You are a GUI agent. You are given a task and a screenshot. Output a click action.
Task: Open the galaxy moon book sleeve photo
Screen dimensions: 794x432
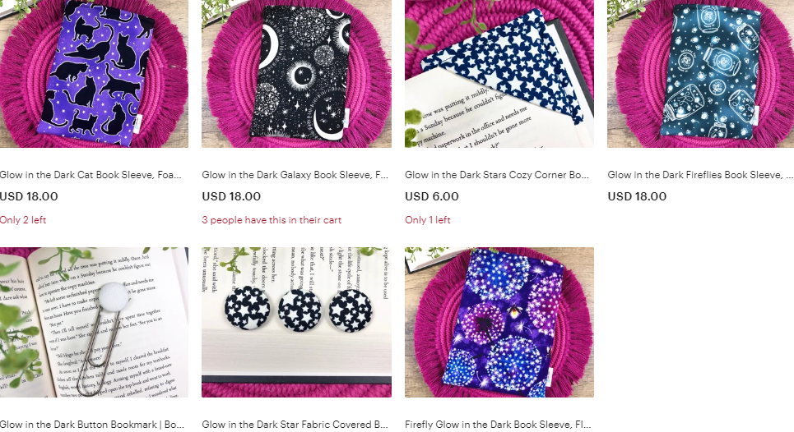[x=296, y=74]
